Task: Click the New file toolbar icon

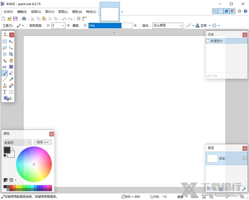Action: (3, 19)
